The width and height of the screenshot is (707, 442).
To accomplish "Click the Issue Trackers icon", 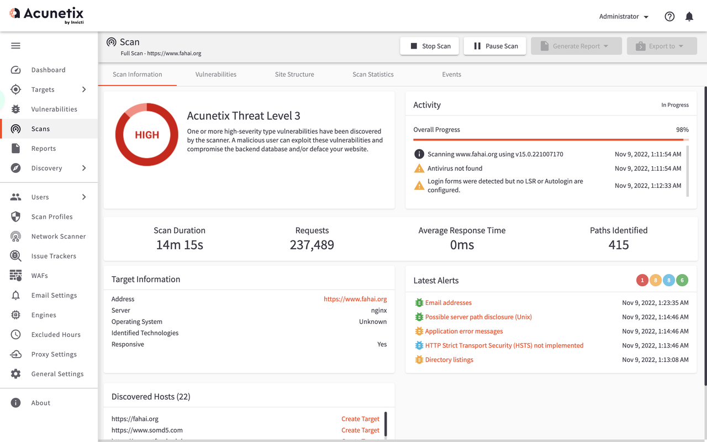I will [x=15, y=256].
